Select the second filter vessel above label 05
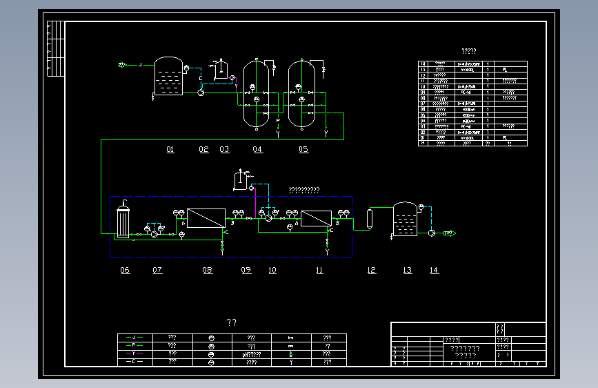 (x=301, y=94)
